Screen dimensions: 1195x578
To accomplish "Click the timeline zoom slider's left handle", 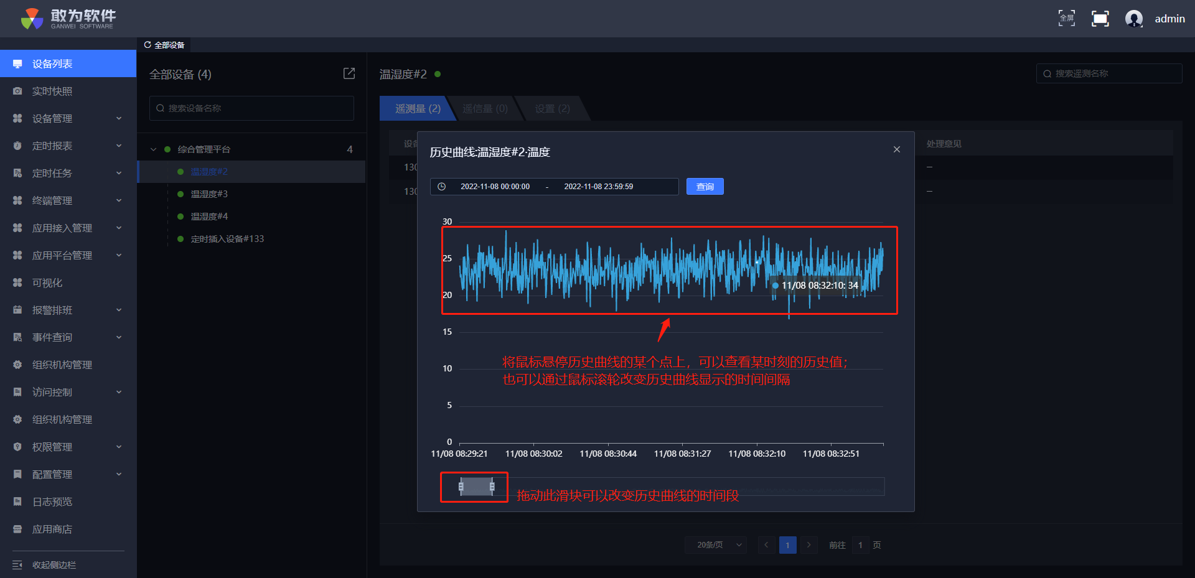I will point(461,487).
